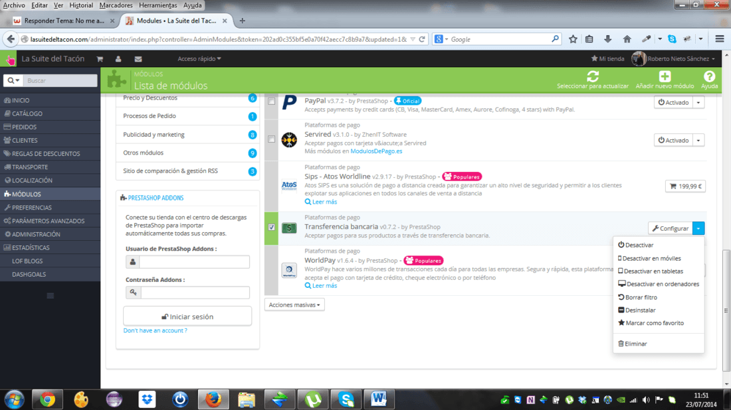
Task: Open the Marcadores menu
Action: pyautogui.click(x=116, y=5)
